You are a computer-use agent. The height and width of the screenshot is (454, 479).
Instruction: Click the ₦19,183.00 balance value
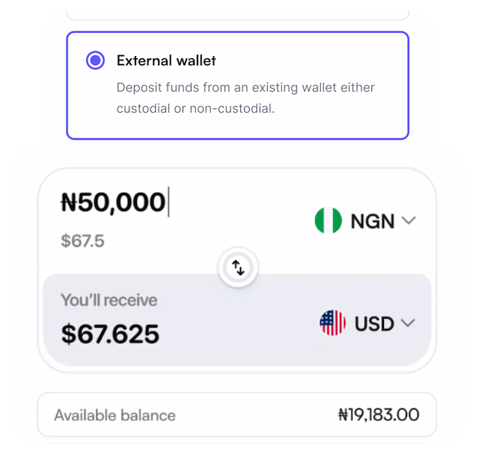pyautogui.click(x=378, y=415)
